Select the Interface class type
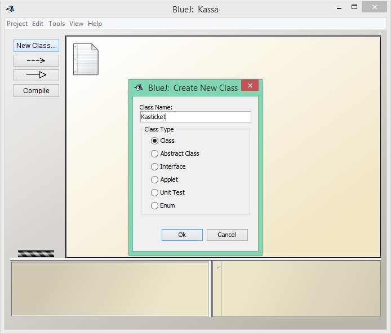This screenshot has width=391, height=334. click(x=154, y=166)
